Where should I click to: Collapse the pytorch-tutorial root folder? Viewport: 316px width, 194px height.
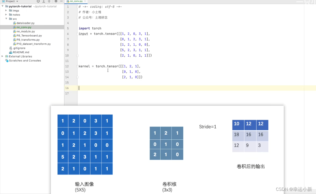tap(2, 6)
